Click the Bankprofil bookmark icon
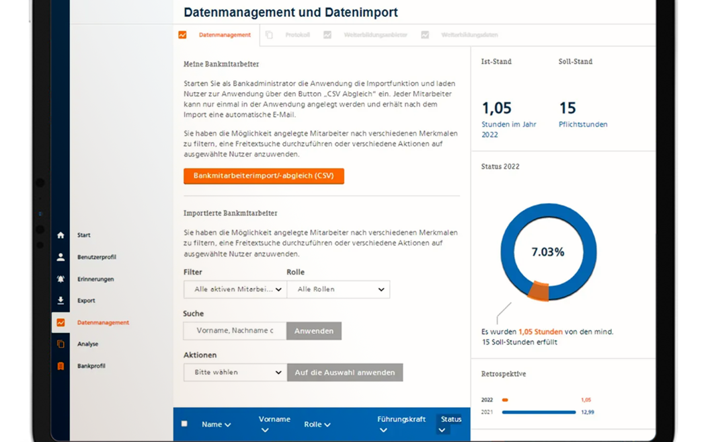Viewport: 710px width, 442px height. 61,365
